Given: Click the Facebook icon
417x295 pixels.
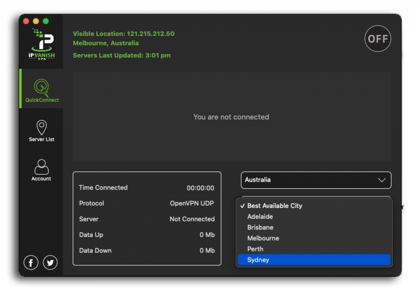Looking at the screenshot, I should (x=31, y=262).
